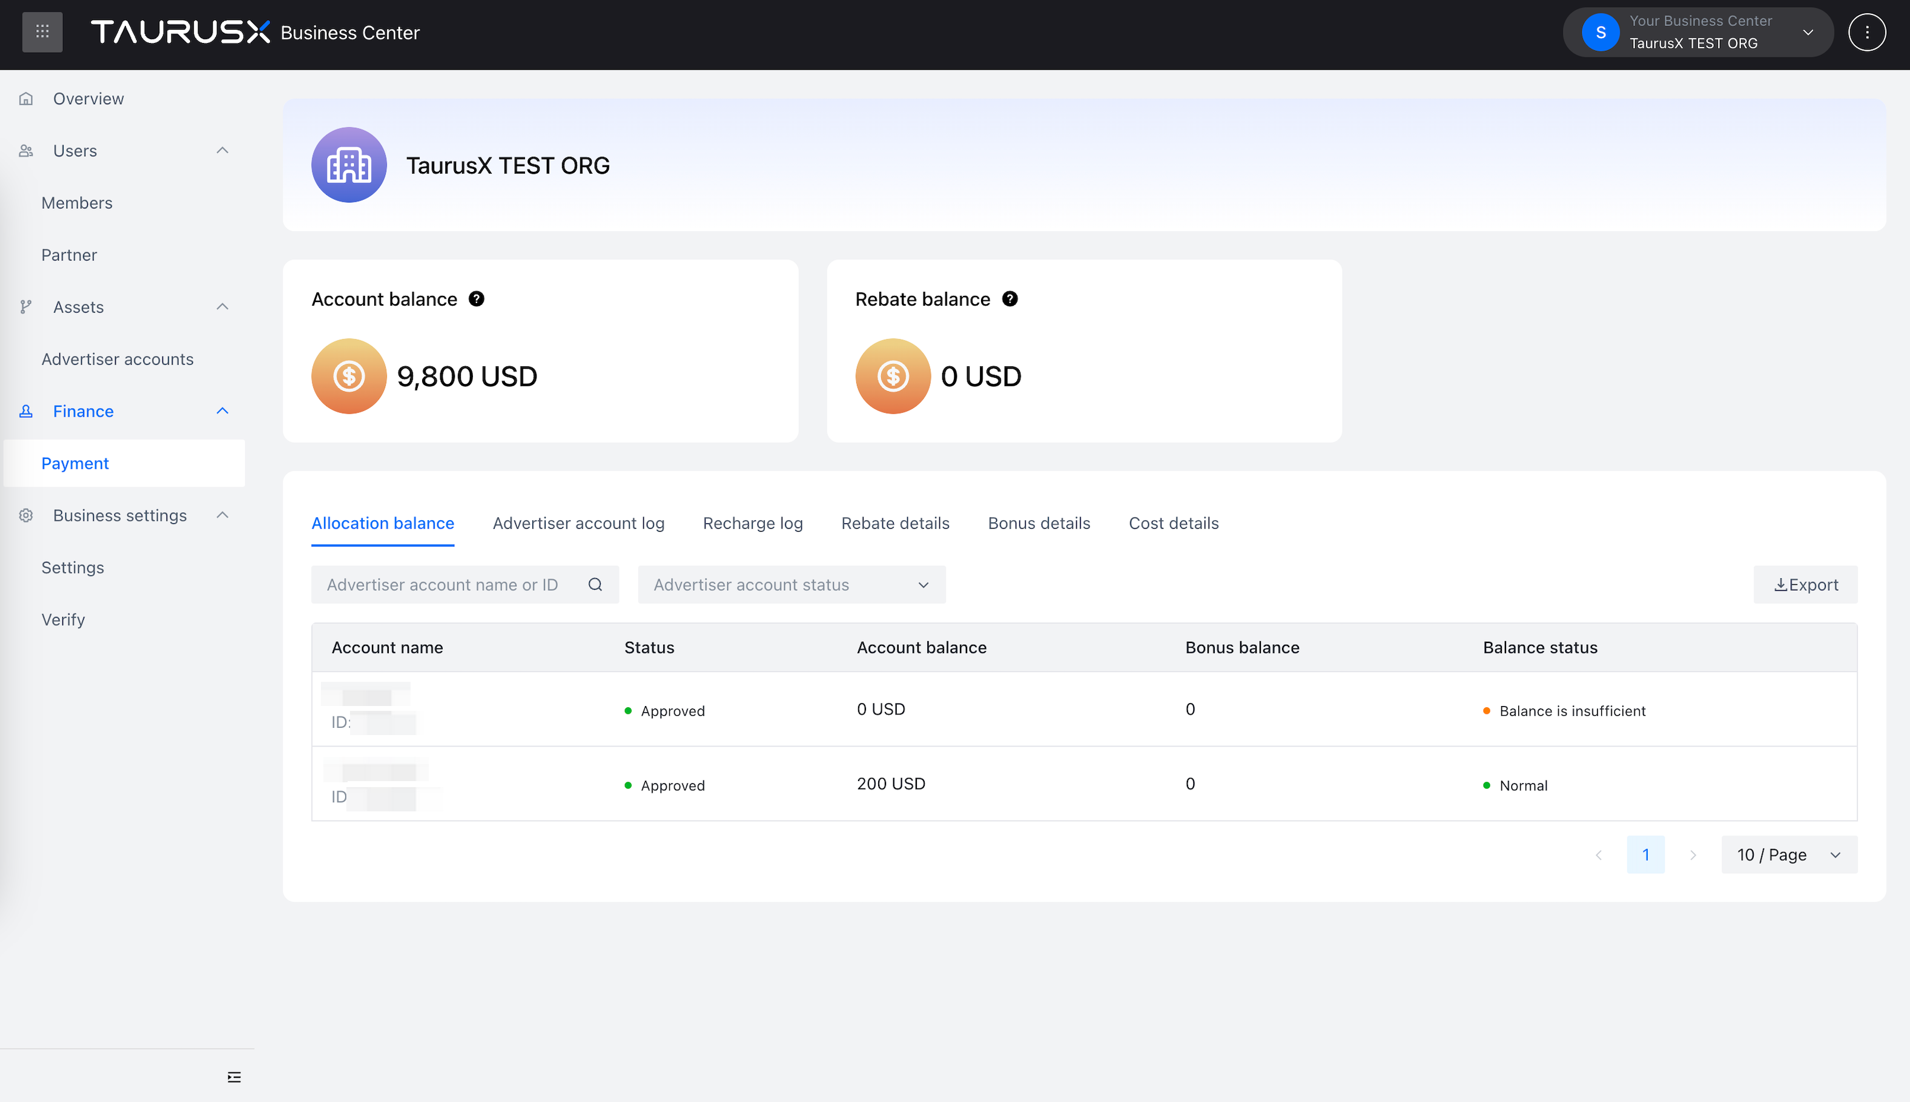Image resolution: width=1910 pixels, height=1102 pixels.
Task: Click the Finance stamp icon
Action: click(x=27, y=412)
